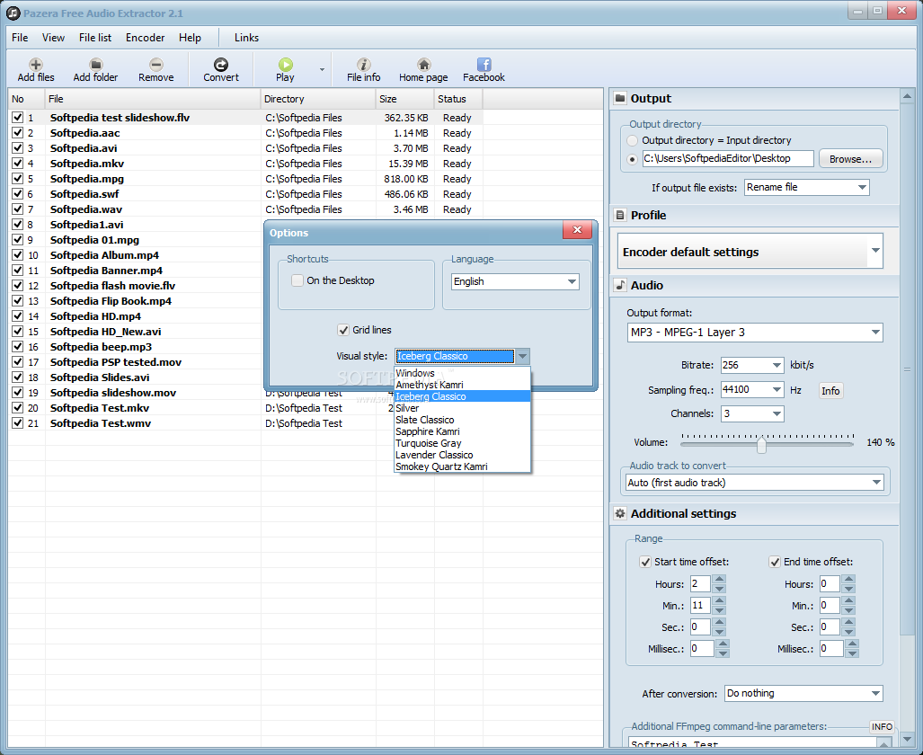
Task: Click the right panel scrollbar down arrow
Action: (907, 738)
